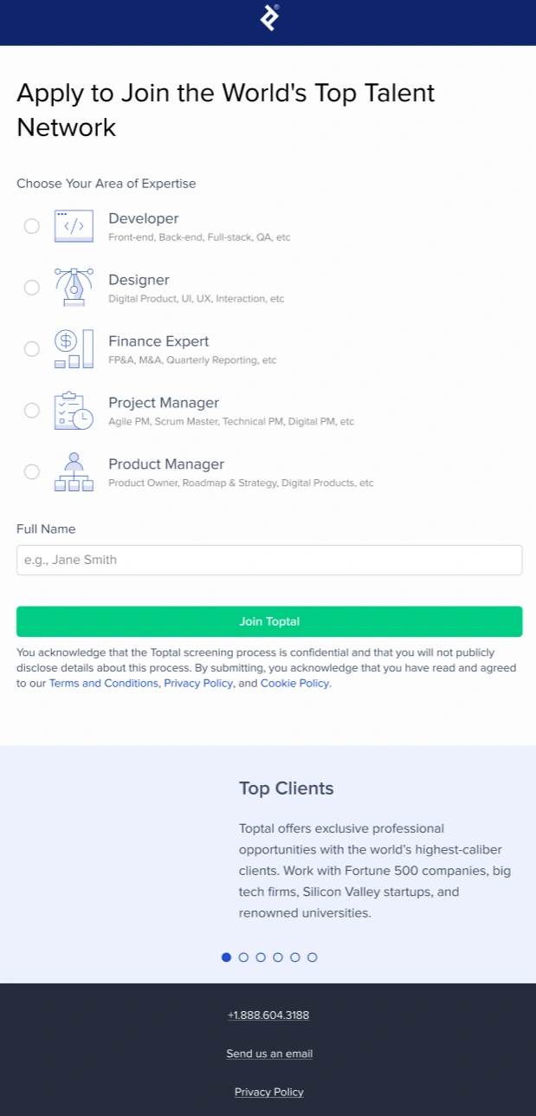Click the Product Manager org chart icon

point(74,471)
